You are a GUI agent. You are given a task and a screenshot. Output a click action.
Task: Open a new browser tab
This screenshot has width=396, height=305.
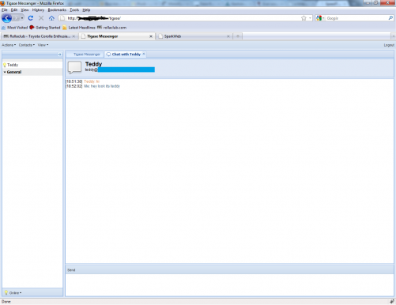click(238, 36)
